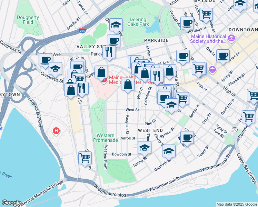Select the restaurant marker south of Congress St west cluster
Screen dimensions: 258x207
(83, 90)
